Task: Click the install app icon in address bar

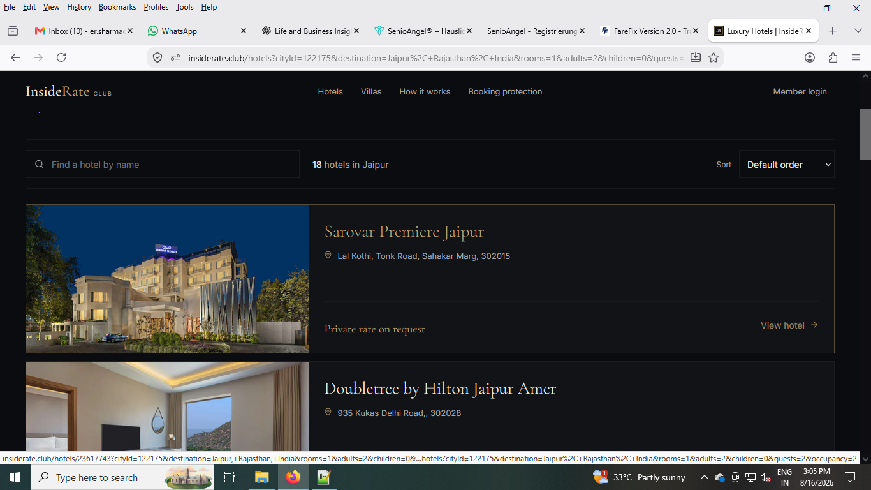Action: coord(696,57)
